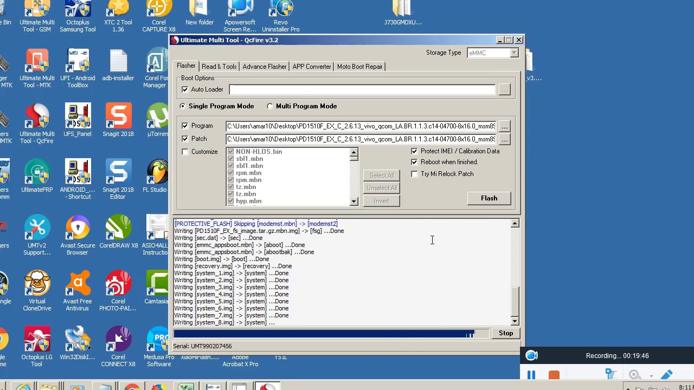
Task: Open Corel CAPTURE X8 desktop icon
Action: tap(158, 16)
